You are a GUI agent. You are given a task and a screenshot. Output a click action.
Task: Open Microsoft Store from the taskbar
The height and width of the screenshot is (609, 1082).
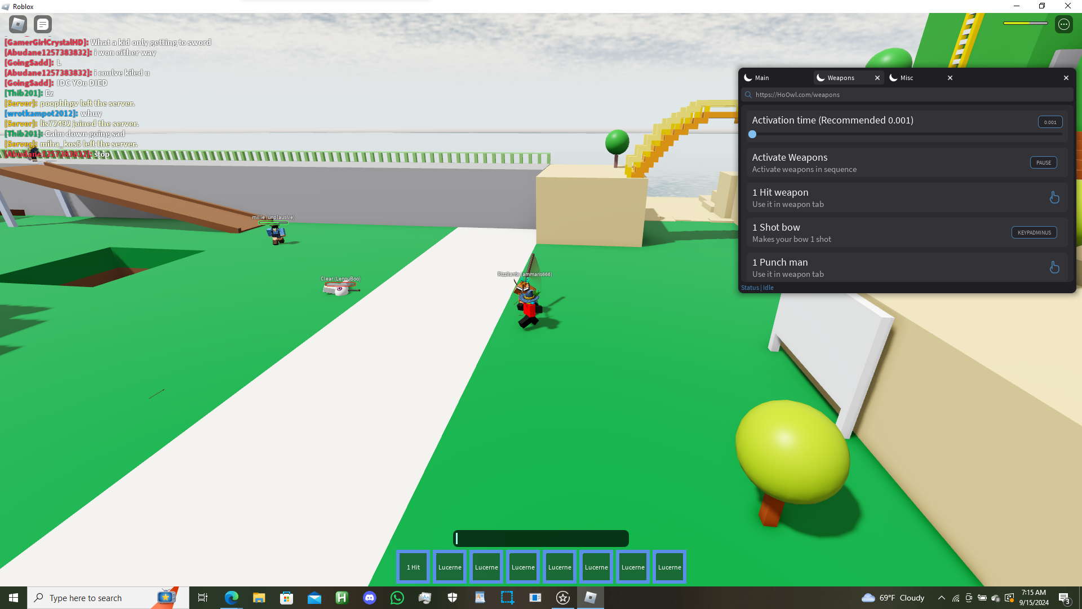[286, 598]
